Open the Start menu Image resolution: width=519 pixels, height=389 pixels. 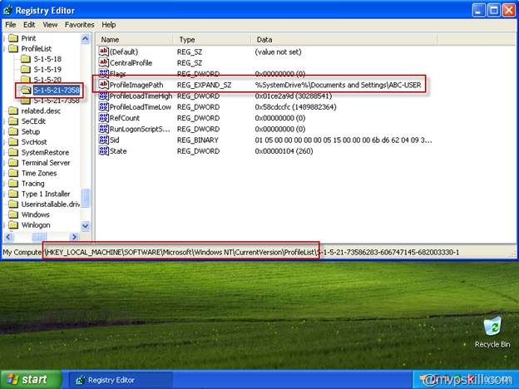31,379
